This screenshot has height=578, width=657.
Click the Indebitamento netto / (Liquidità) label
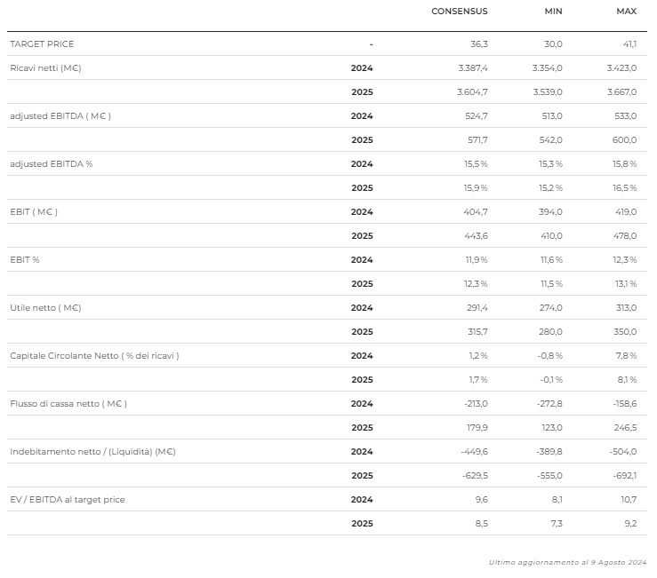92,451
